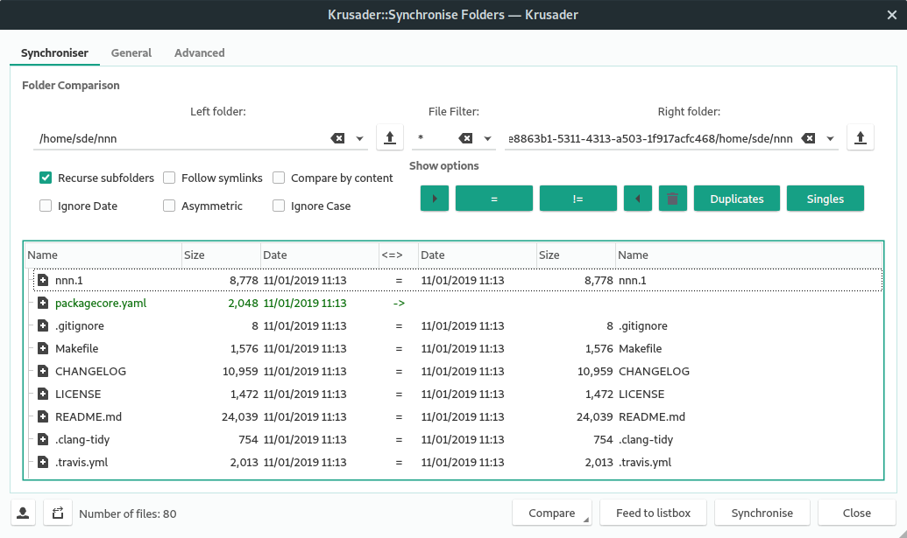The width and height of the screenshot is (907, 538).
Task: Enable Ignore Case checkbox
Action: pyautogui.click(x=279, y=206)
